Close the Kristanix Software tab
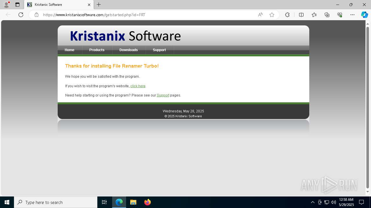Image resolution: width=371 pixels, height=208 pixels. coord(89,5)
